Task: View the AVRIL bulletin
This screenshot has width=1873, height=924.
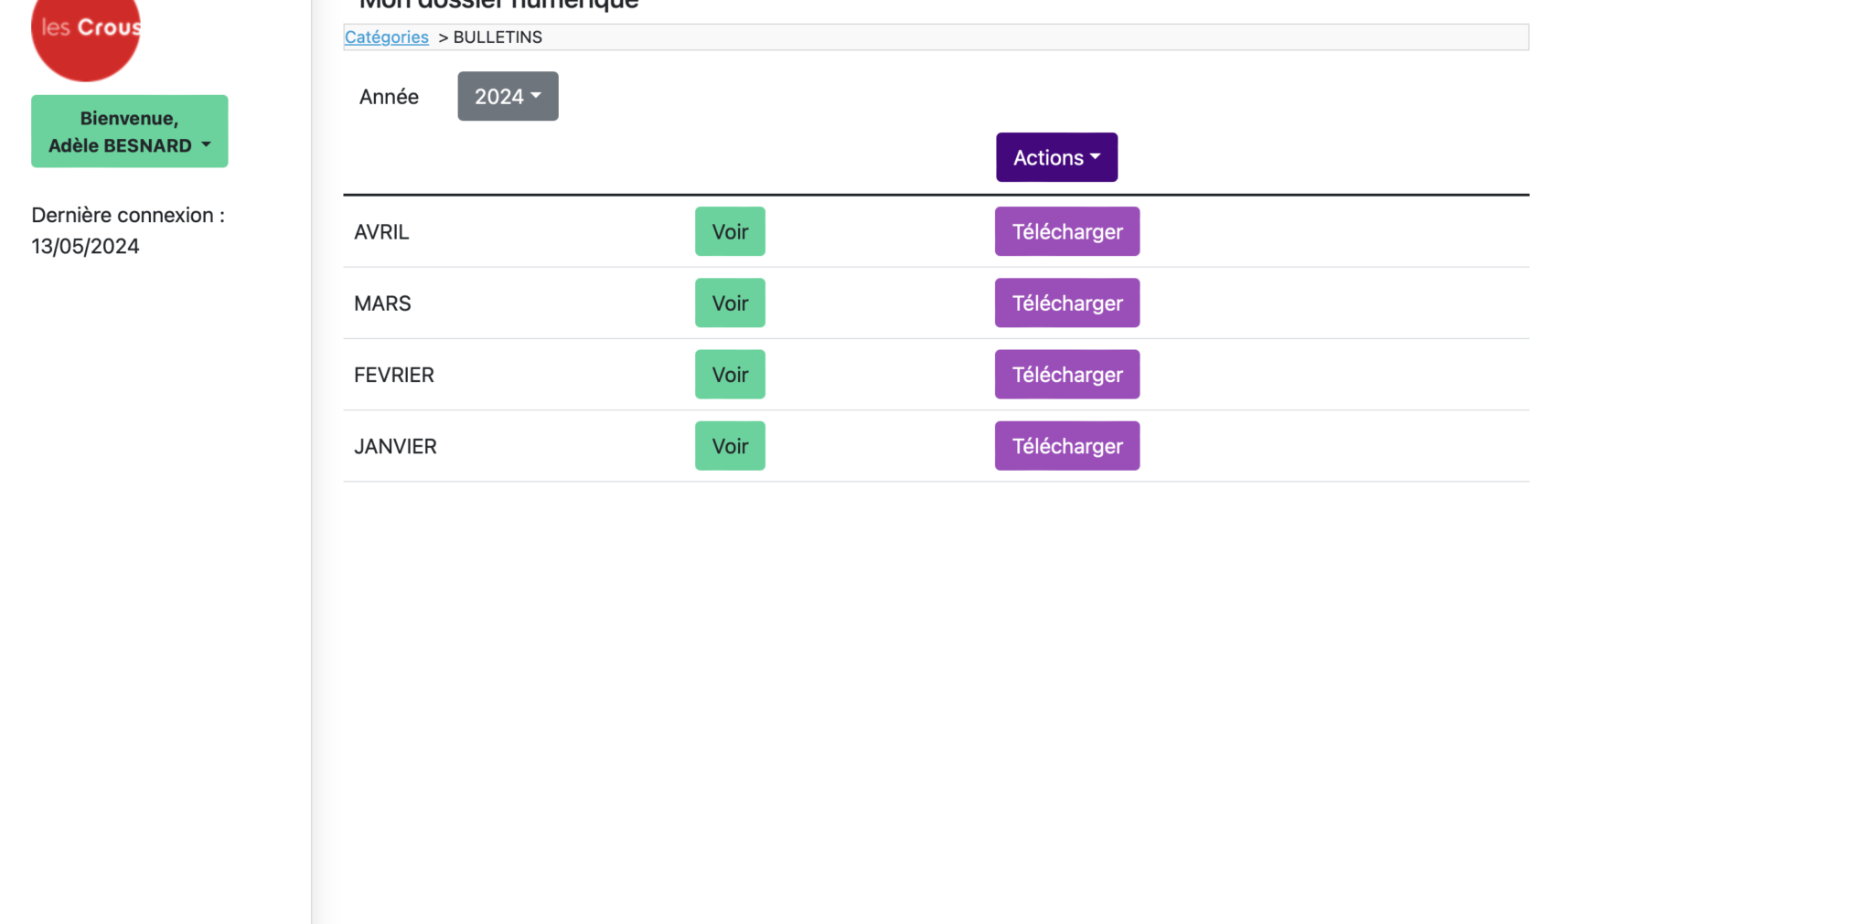Action: coord(730,232)
